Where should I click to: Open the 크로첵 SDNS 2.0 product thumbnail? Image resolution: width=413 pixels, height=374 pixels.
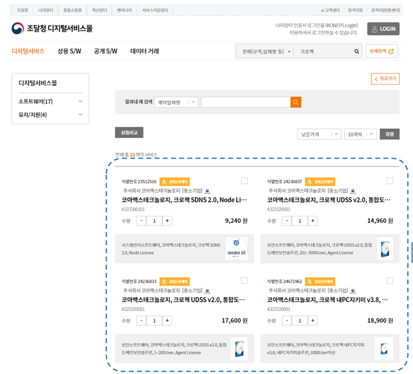pyautogui.click(x=236, y=249)
